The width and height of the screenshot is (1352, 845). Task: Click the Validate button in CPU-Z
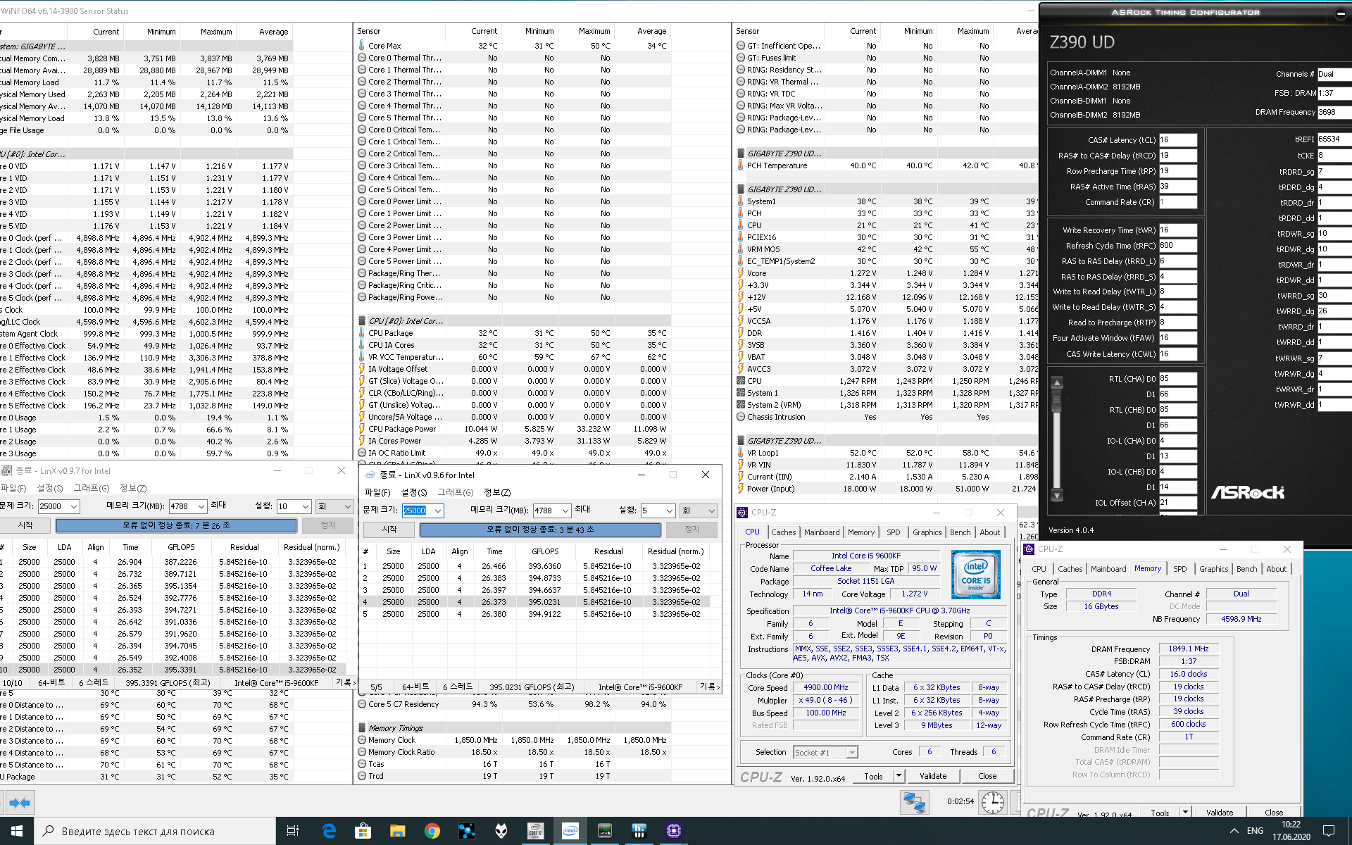tap(933, 776)
